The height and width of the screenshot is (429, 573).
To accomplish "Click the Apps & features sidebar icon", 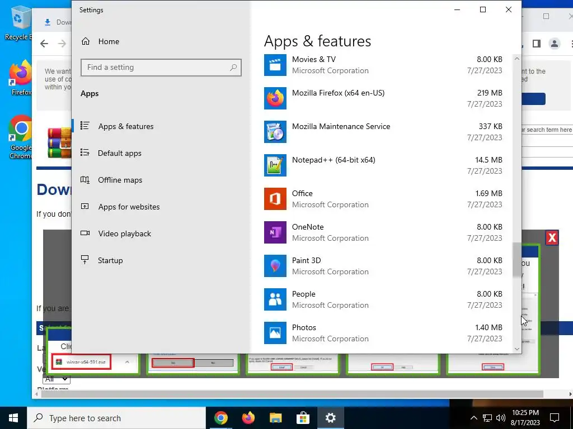I will [85, 126].
